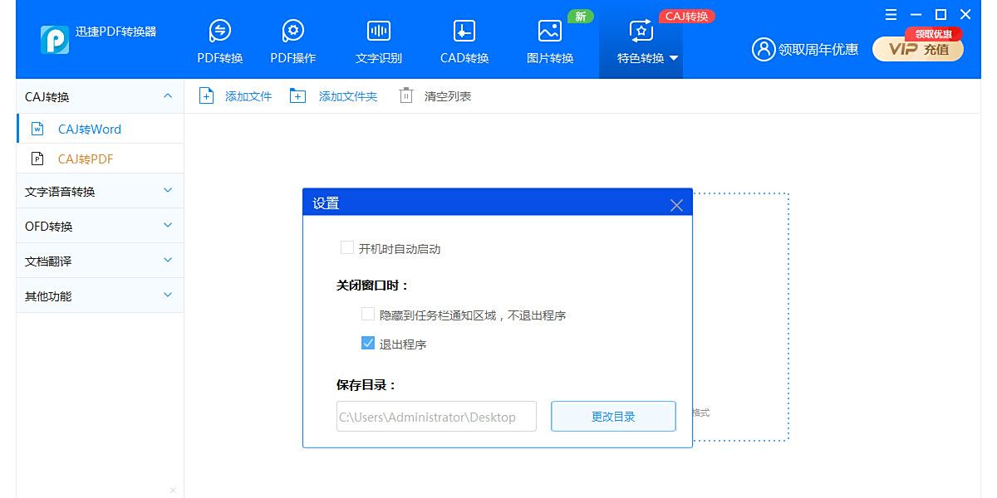Switch to CAD转换 mode
The image size is (997, 498).
pyautogui.click(x=463, y=39)
